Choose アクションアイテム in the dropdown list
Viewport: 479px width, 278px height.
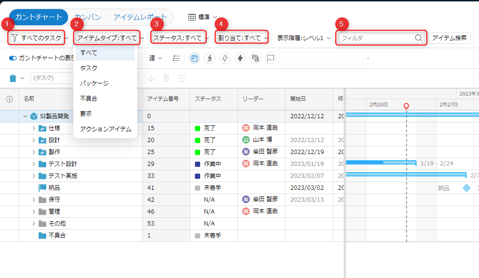click(x=105, y=129)
